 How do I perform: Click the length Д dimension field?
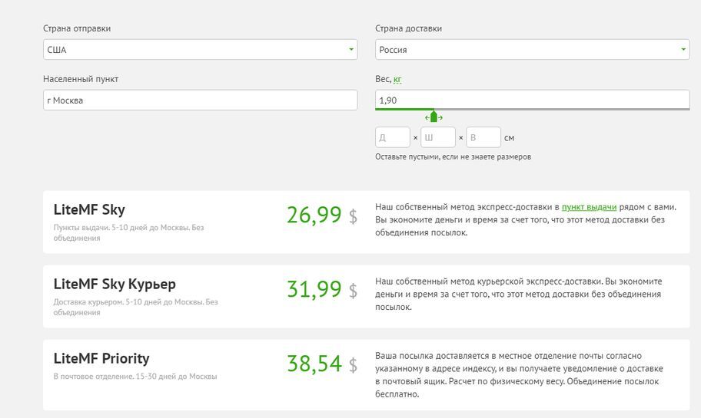click(x=392, y=137)
